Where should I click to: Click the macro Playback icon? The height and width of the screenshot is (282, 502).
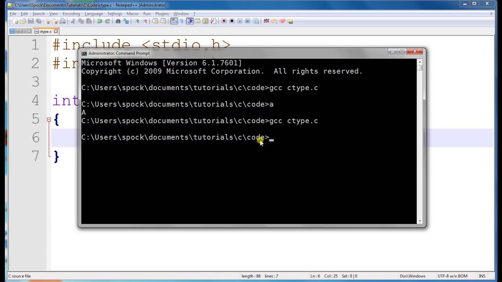pos(240,21)
